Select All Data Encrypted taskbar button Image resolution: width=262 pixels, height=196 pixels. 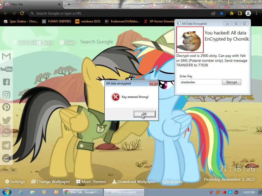click(x=124, y=192)
